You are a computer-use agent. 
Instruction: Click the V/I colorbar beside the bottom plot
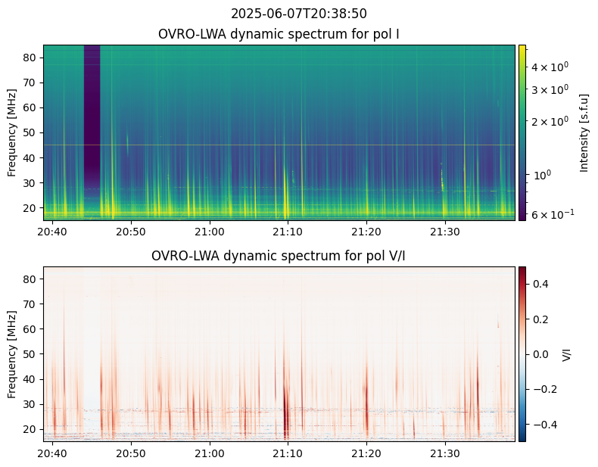(522, 353)
